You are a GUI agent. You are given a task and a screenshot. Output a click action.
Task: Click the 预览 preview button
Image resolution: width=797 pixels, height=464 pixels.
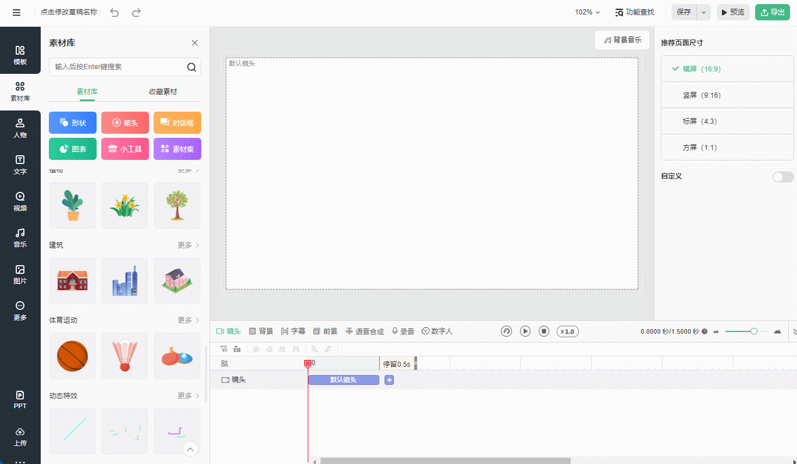click(733, 12)
